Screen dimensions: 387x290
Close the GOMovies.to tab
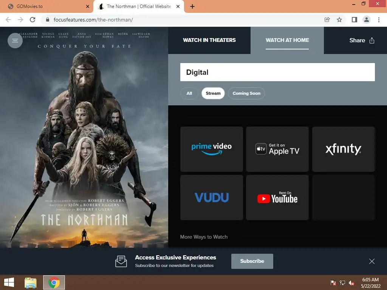88,6
